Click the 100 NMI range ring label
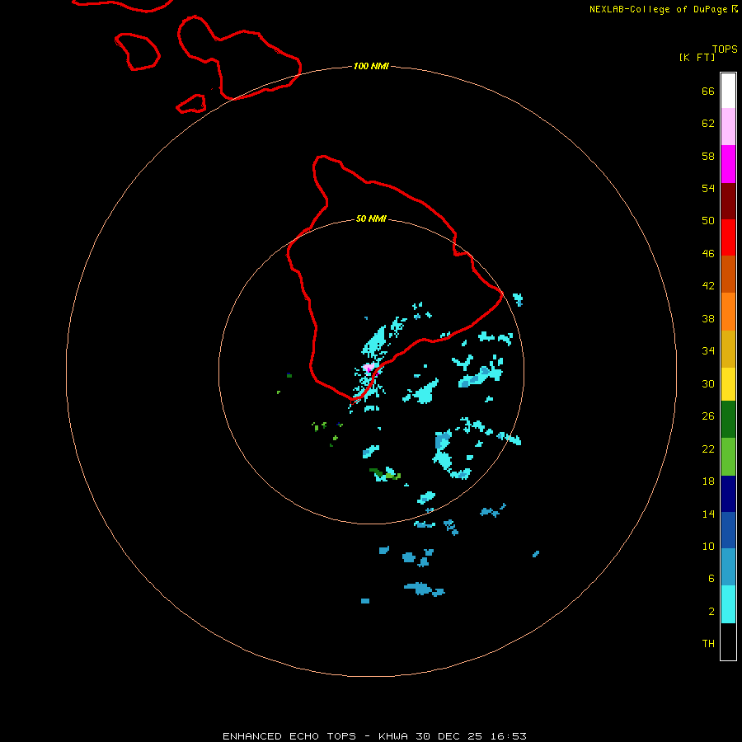The width and height of the screenshot is (742, 742). point(371,66)
